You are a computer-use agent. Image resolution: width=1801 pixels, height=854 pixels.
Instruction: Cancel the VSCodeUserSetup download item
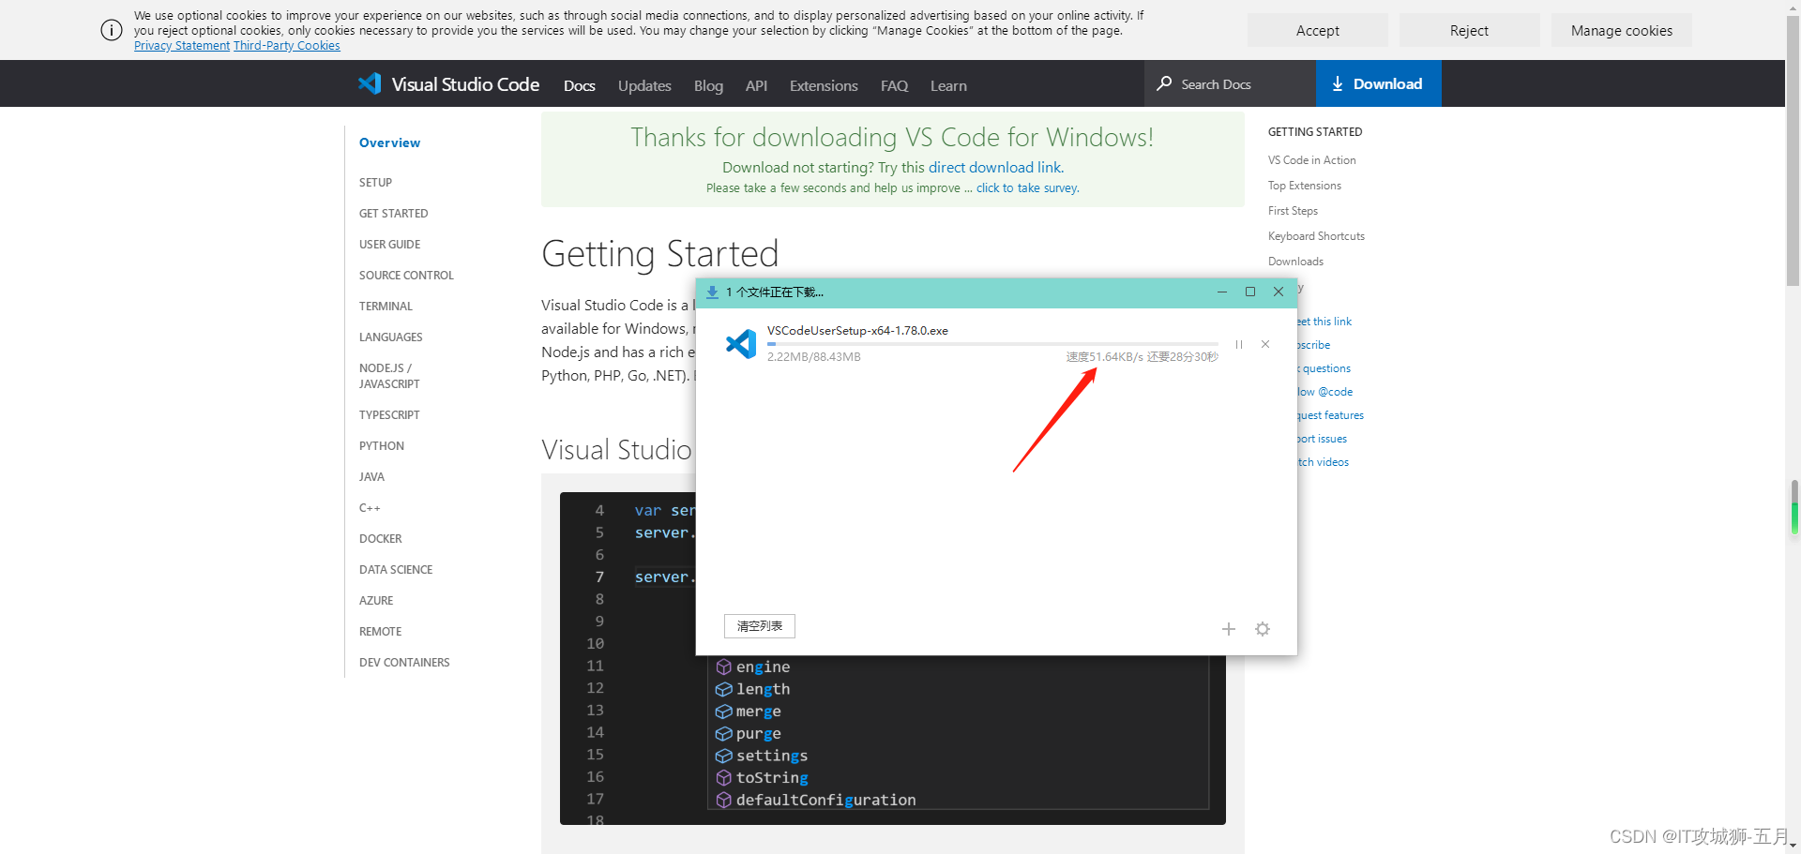tap(1265, 344)
